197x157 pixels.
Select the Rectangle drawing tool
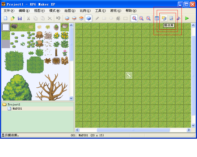[104, 18]
